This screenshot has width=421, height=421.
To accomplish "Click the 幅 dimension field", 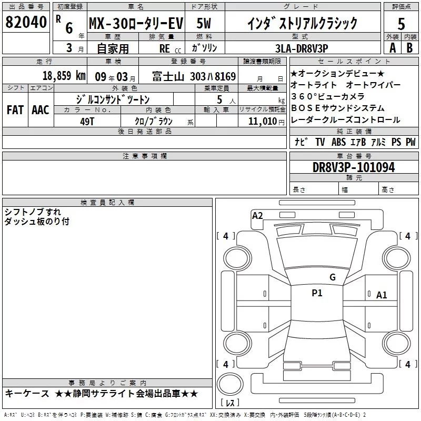I will click(358, 189).
